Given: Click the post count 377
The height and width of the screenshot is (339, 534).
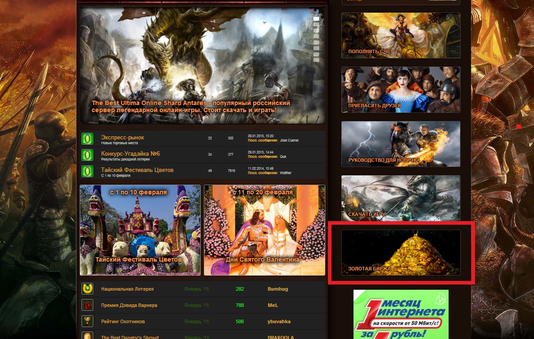Looking at the screenshot, I should pos(231,155).
